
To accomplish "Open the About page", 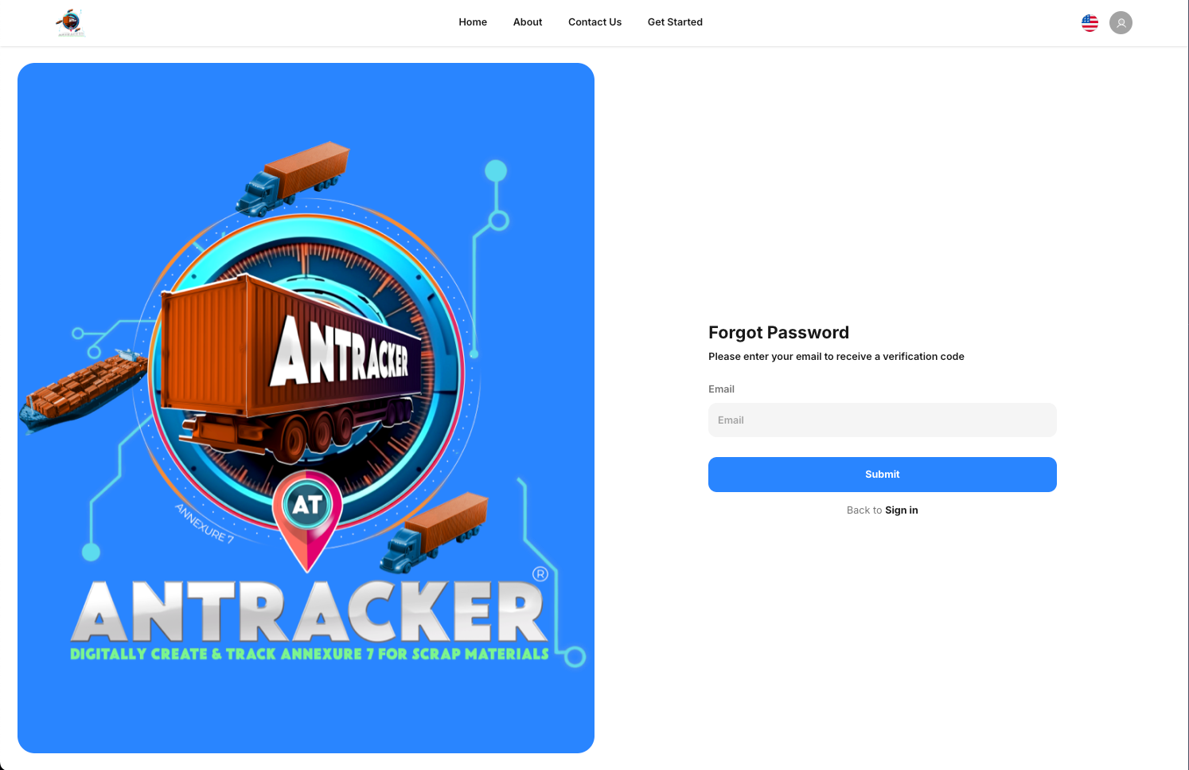I will click(x=528, y=22).
